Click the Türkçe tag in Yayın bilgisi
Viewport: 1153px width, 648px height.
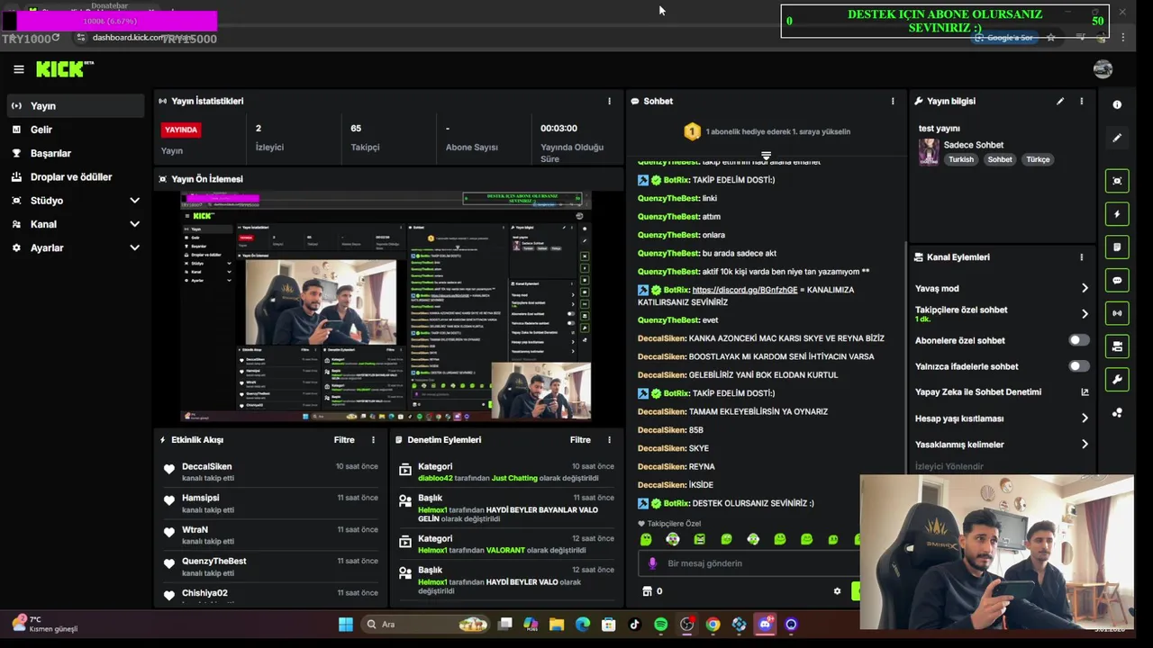coord(1038,159)
